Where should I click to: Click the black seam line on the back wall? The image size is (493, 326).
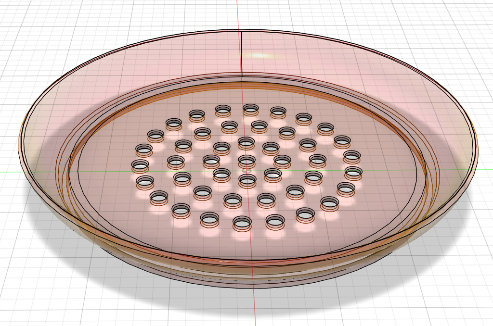(x=241, y=53)
